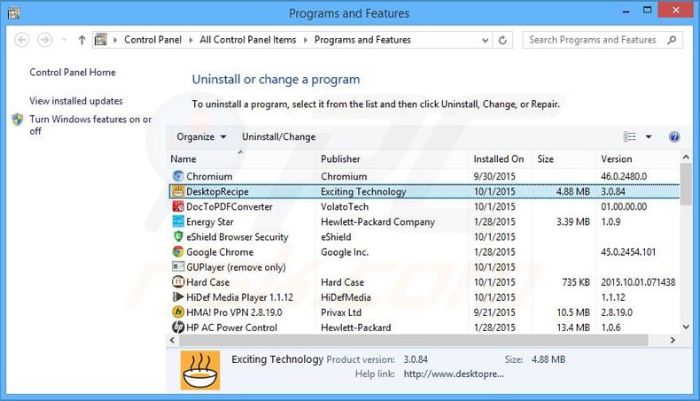Click the GUPlayer icon
The height and width of the screenshot is (401, 700).
(178, 266)
